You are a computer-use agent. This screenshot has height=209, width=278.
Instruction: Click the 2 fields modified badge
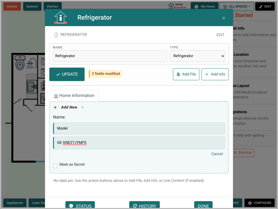tap(105, 74)
